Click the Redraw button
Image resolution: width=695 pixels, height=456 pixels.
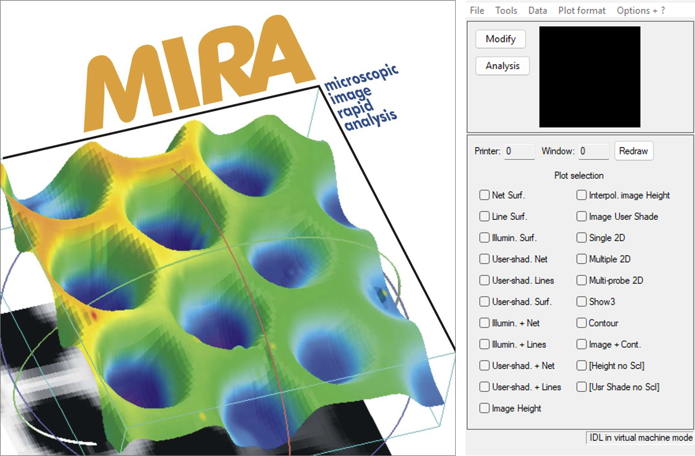(x=634, y=151)
